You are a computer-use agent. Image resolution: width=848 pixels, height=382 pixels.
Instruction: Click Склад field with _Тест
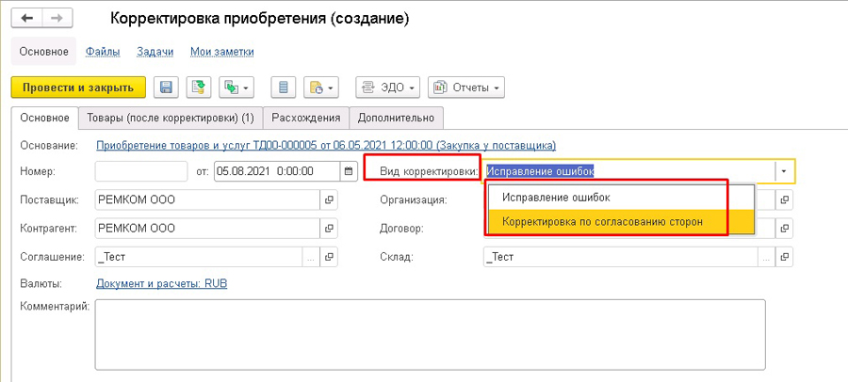(621, 257)
